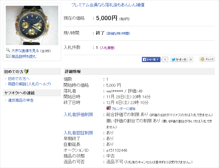Image resolution: width=219 pixels, height=168 pixels.
Task: Open the 入札履歴 bid history link
Action: coord(107,48)
